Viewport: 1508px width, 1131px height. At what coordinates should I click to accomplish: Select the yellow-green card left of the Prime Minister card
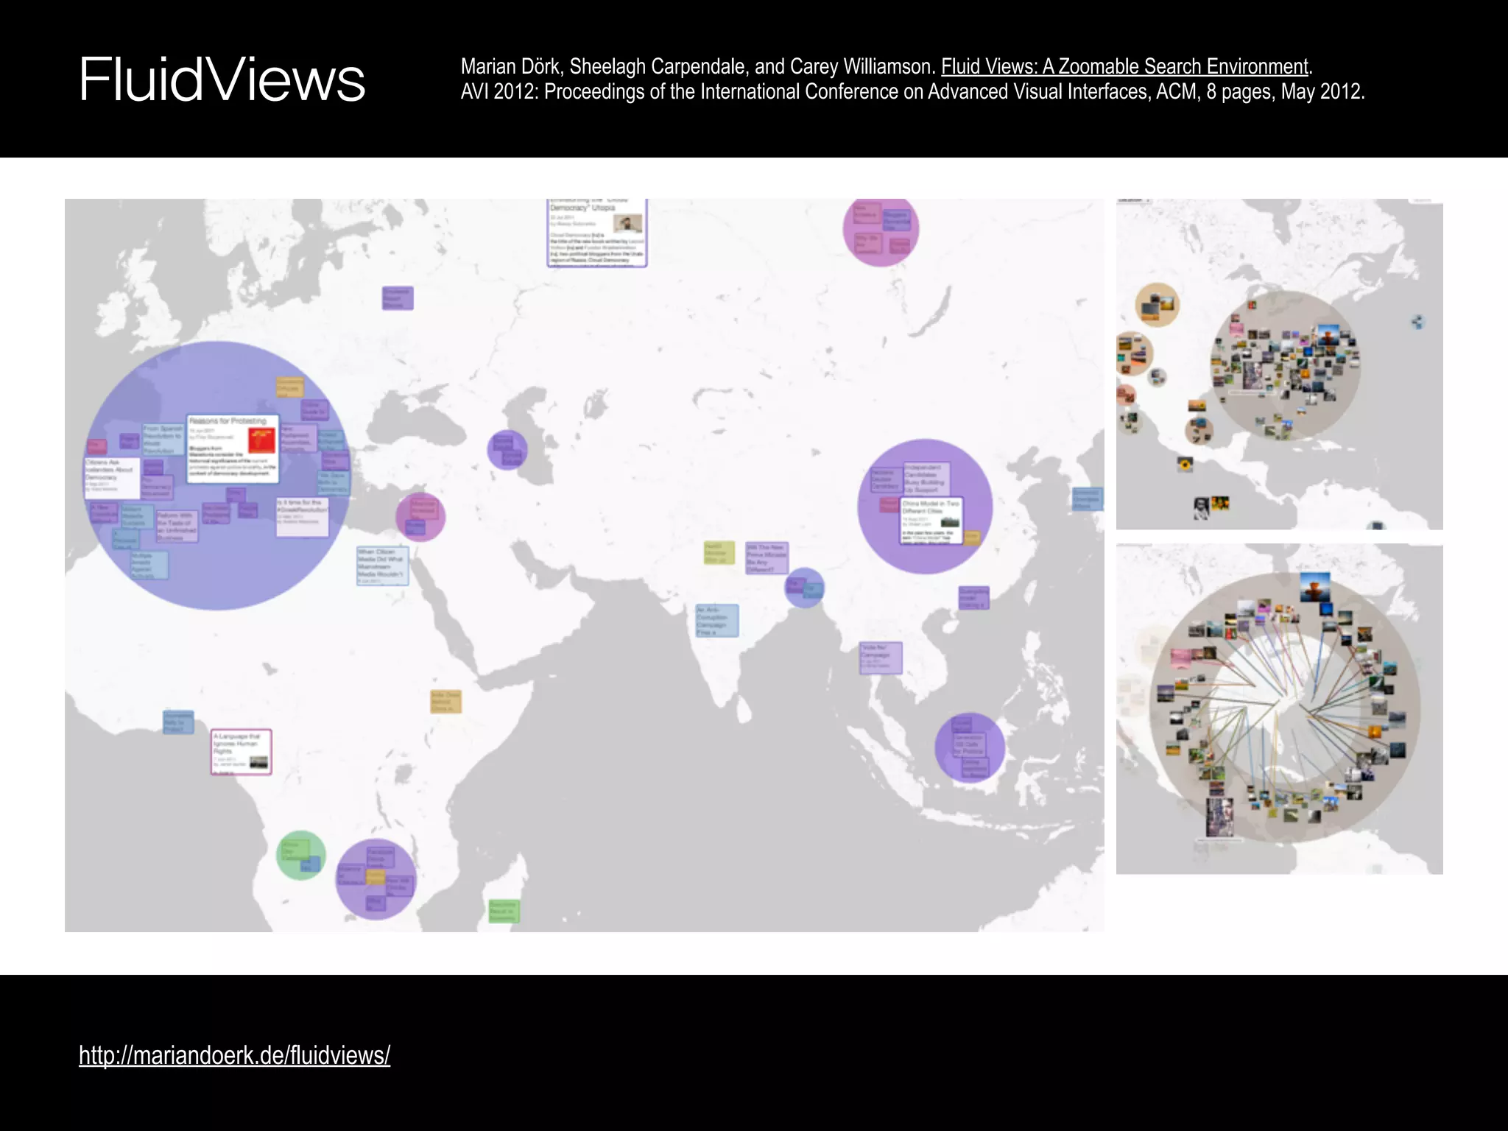[719, 553]
